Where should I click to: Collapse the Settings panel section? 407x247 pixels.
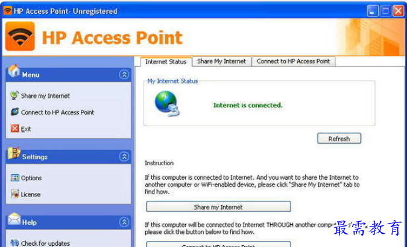click(124, 156)
